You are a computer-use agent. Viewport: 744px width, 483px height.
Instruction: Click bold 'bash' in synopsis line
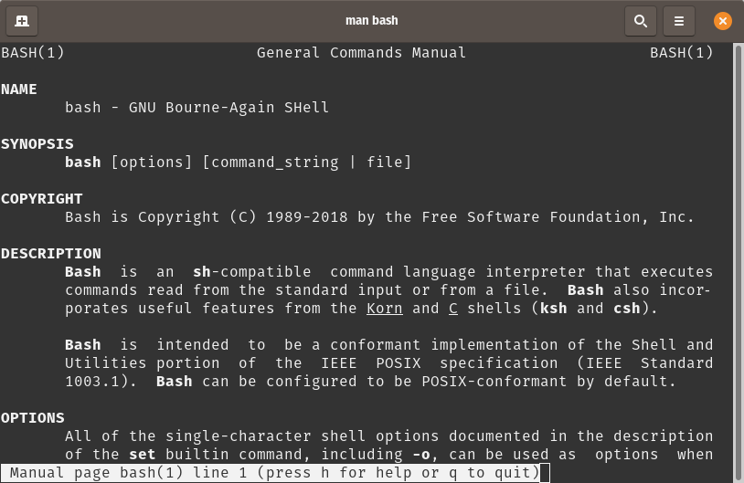pos(83,163)
